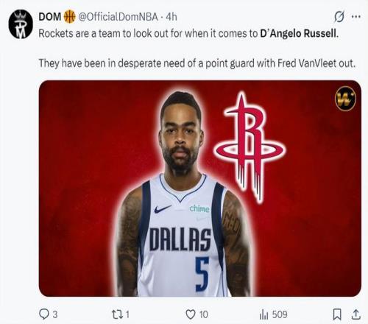Open the three-dot more options menu
This screenshot has height=324, width=368.
coord(356,17)
